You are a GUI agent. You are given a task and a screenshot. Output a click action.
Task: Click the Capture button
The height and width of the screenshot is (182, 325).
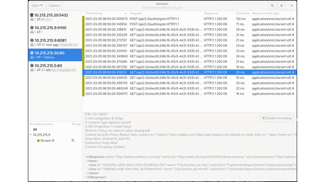[54, 5]
